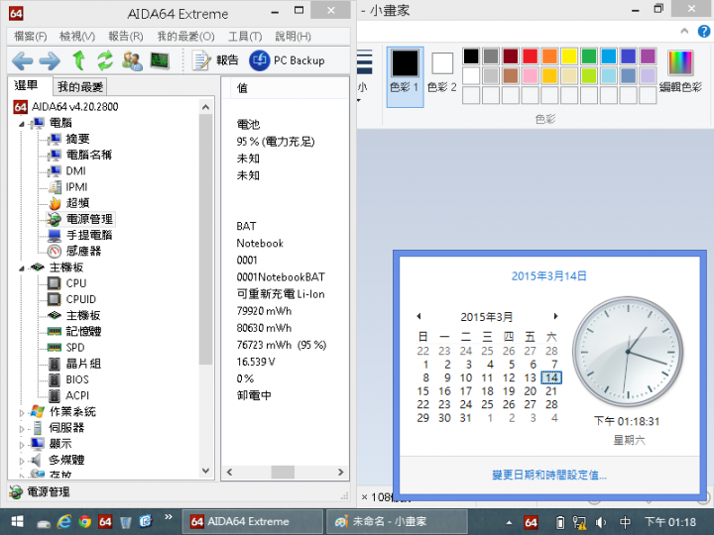Image resolution: width=714 pixels, height=535 pixels.
Task: Select the 感應器 sensor item
Action: click(83, 251)
